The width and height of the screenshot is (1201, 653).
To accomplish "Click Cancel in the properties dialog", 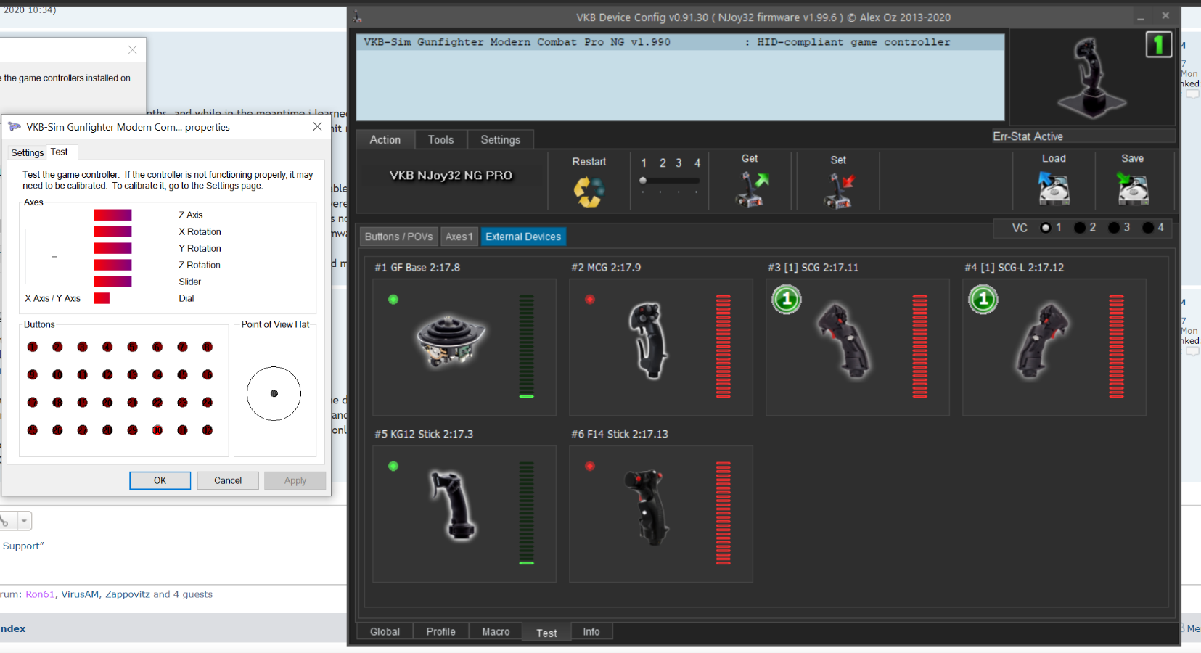I will coord(228,480).
